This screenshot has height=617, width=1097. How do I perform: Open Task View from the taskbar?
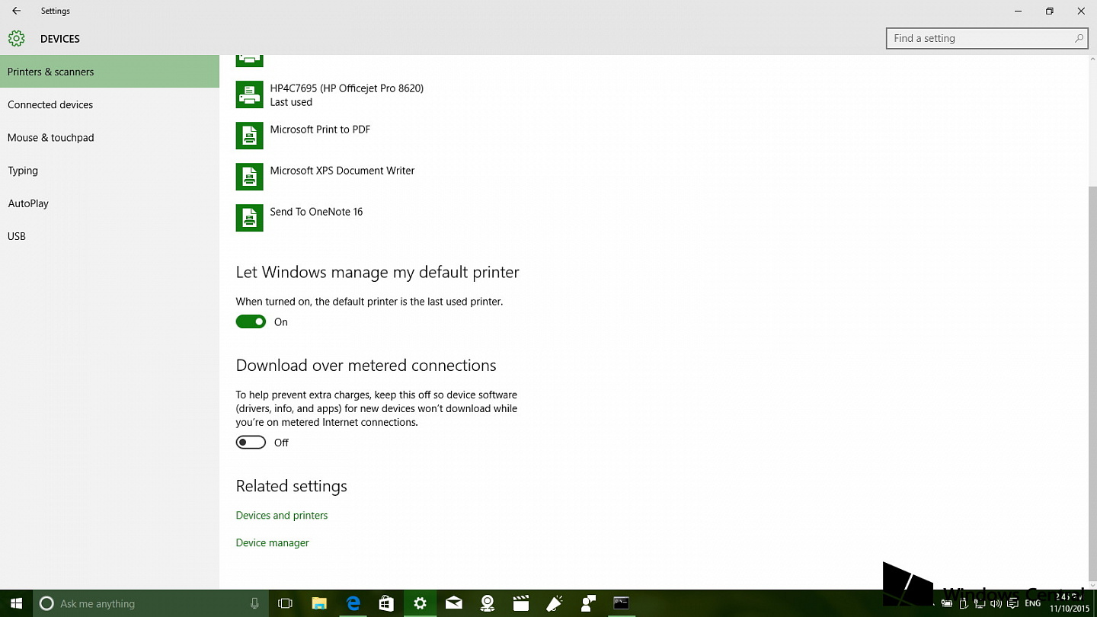tap(285, 603)
